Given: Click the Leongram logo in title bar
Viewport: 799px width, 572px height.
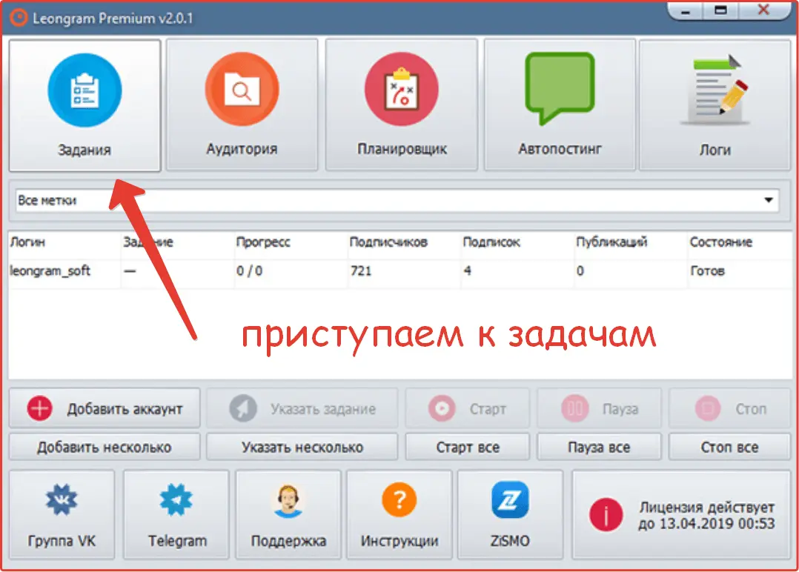Looking at the screenshot, I should (x=19, y=18).
